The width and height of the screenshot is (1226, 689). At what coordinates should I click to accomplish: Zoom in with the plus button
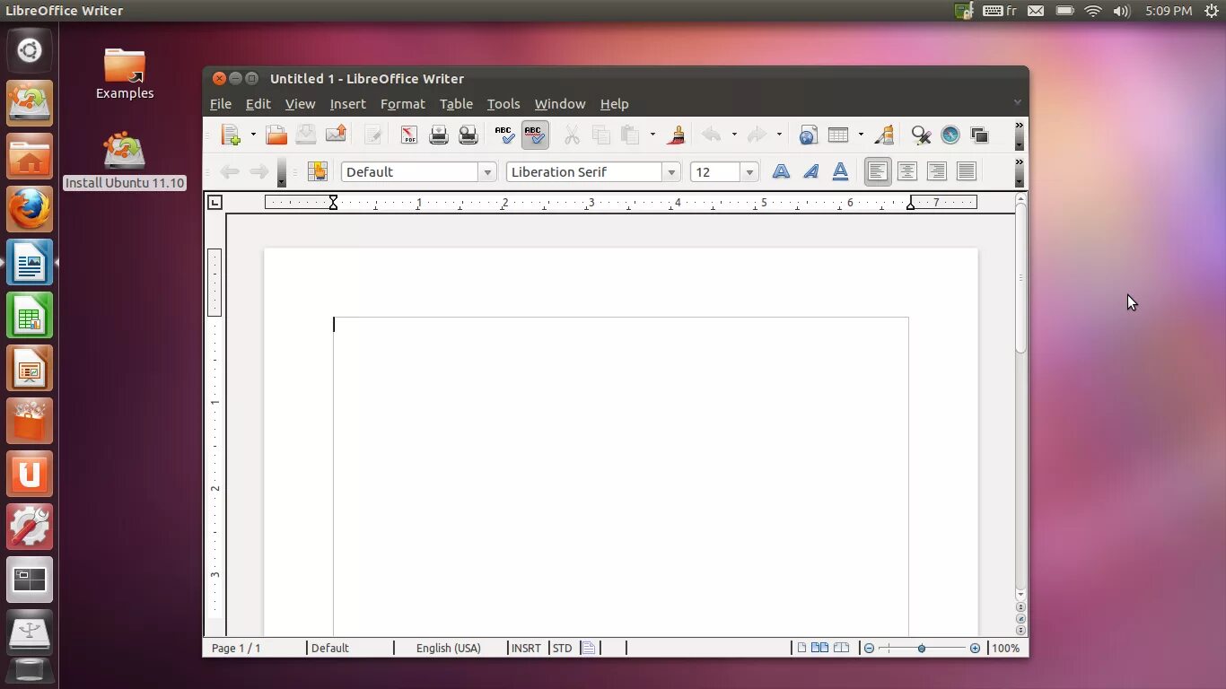click(975, 648)
